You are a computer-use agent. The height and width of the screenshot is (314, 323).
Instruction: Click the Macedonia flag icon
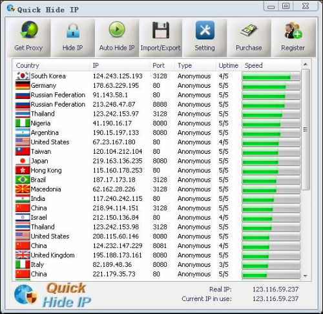(23, 189)
